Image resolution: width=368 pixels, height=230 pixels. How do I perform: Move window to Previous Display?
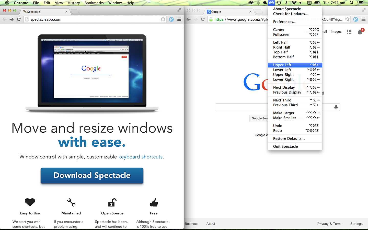295,92
